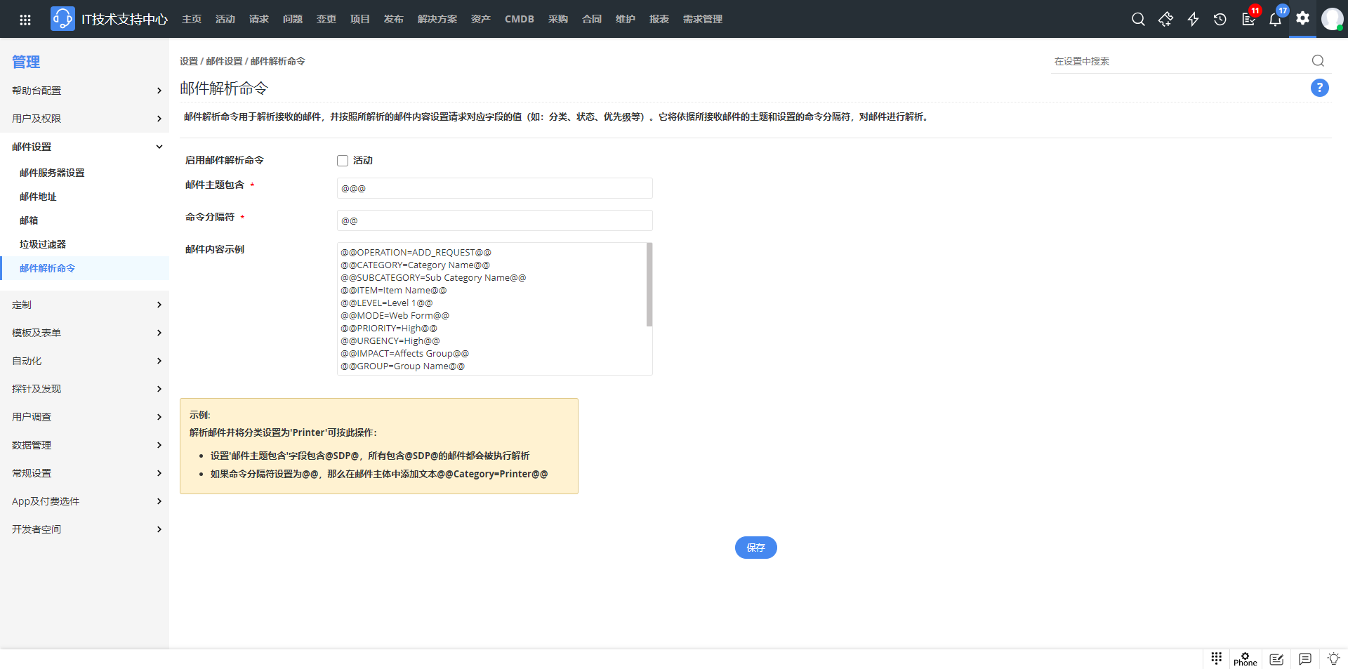Enable the 活动 checkbox for mail parsing

[343, 161]
